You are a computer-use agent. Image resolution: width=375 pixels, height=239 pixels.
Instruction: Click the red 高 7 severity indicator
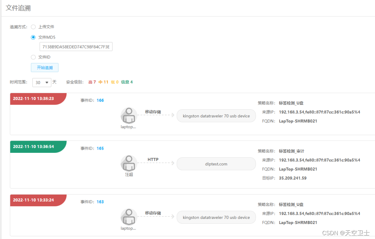[92, 82]
